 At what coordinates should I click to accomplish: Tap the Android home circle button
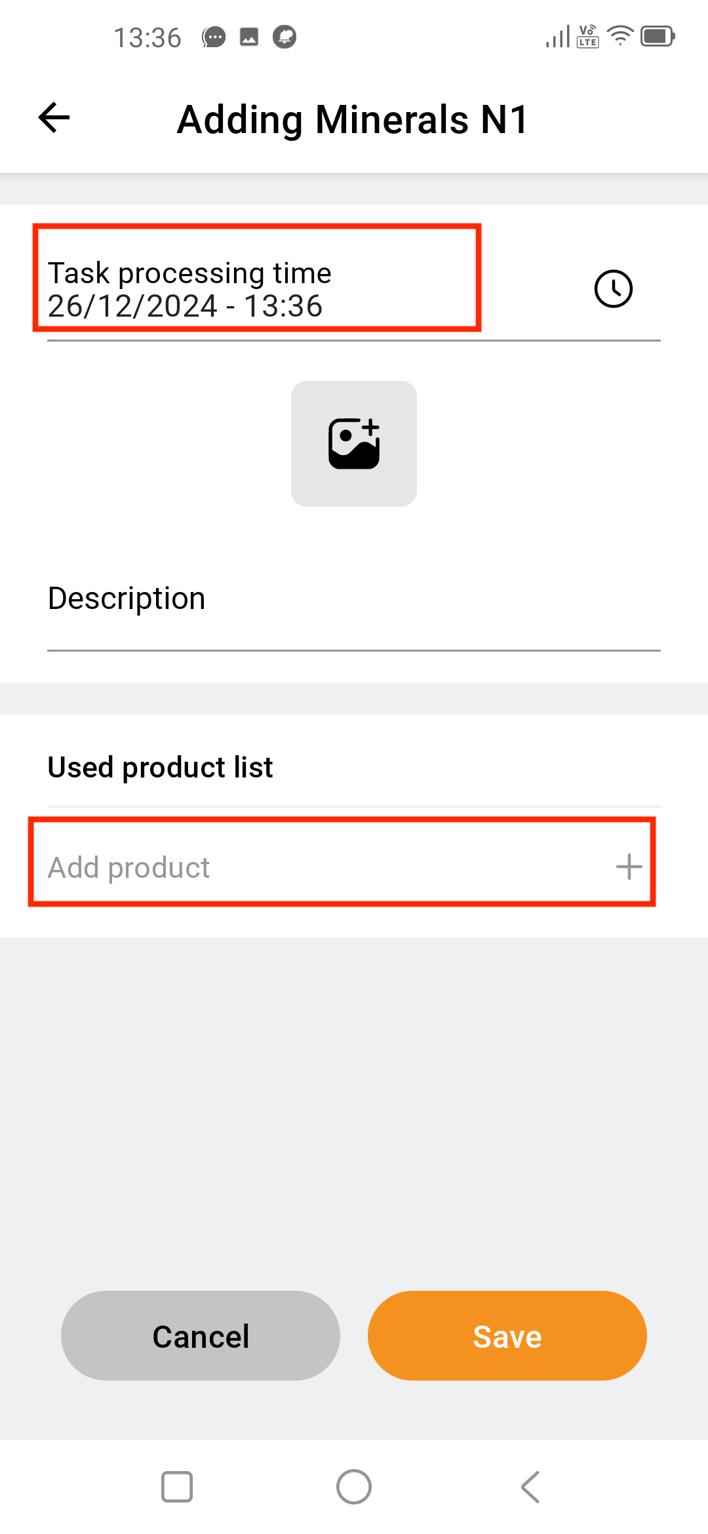click(354, 1487)
